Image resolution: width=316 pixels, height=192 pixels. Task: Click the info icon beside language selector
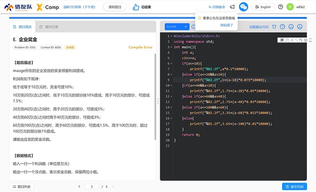tap(193, 27)
